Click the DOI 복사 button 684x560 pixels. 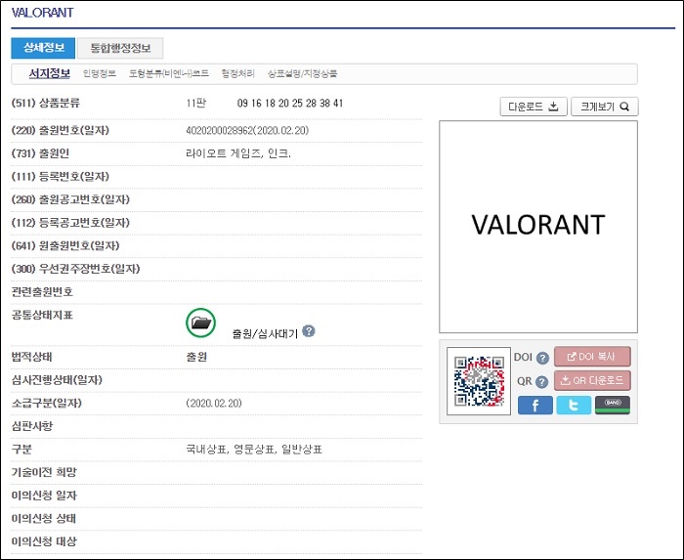click(592, 357)
